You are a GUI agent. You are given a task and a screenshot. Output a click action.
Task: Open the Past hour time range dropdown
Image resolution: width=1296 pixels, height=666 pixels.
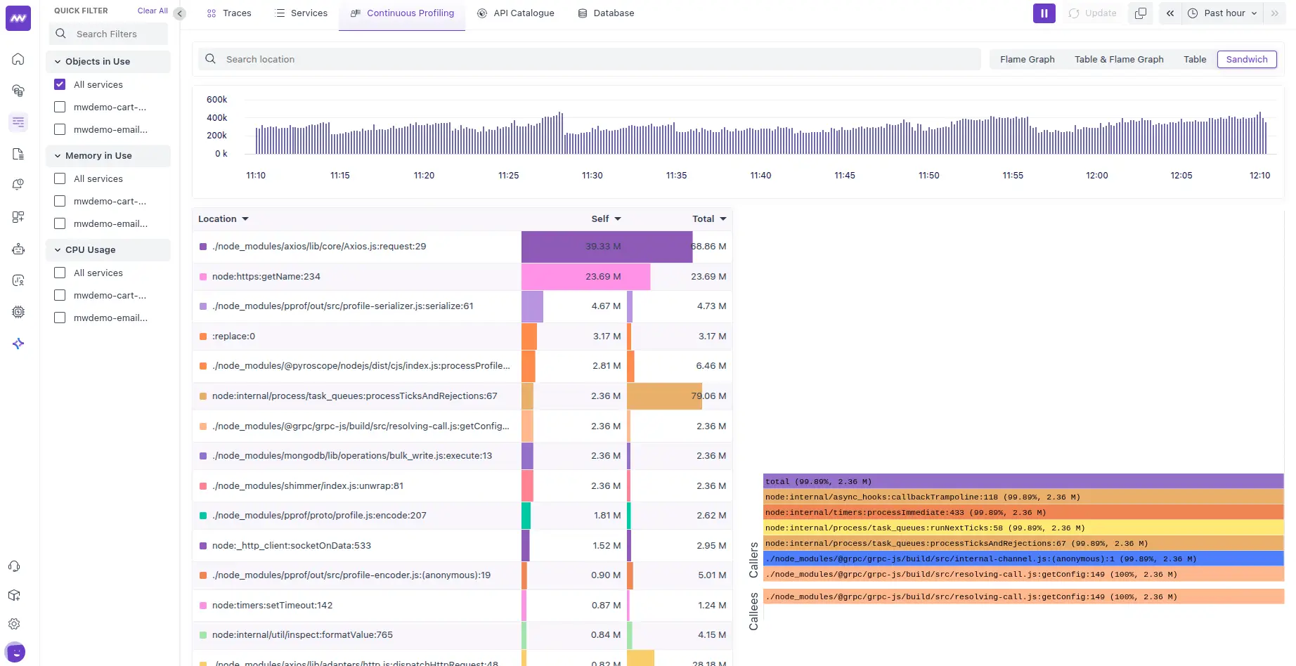tap(1222, 13)
